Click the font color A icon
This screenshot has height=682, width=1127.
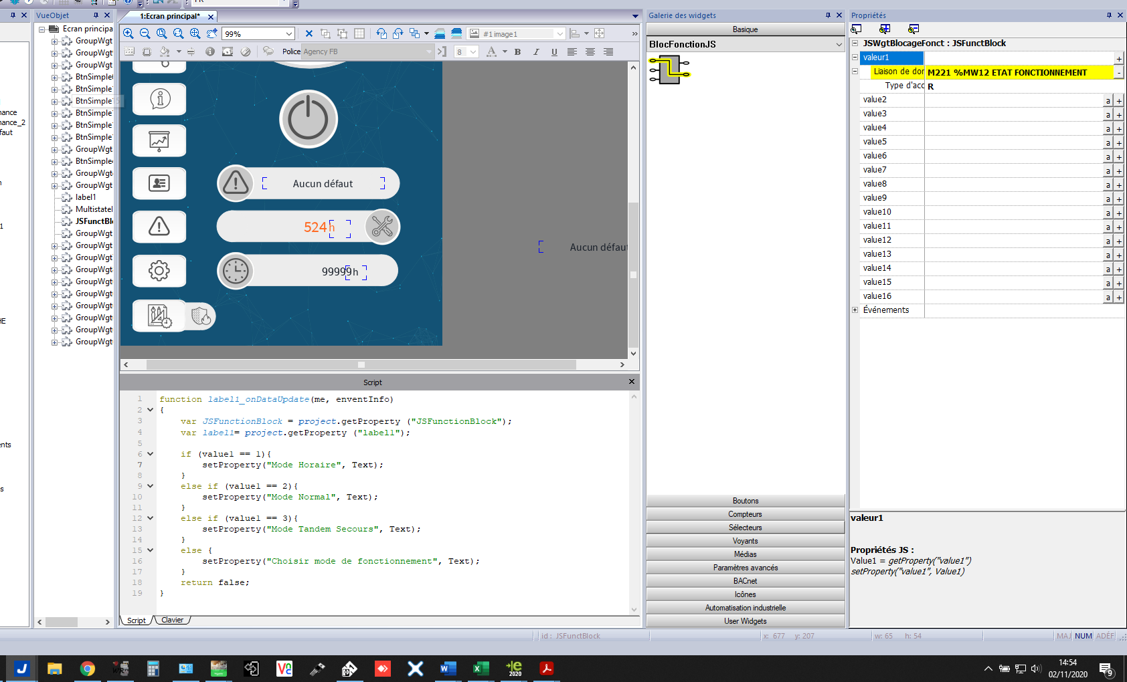pos(491,51)
